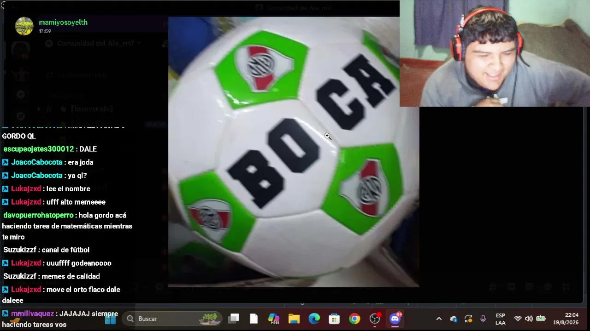The image size is (590, 331).
Task: Open the blank document app on taskbar
Action: click(254, 319)
